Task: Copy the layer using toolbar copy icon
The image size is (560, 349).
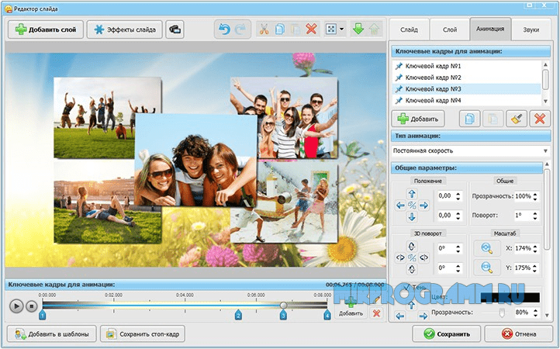Action: [280, 29]
